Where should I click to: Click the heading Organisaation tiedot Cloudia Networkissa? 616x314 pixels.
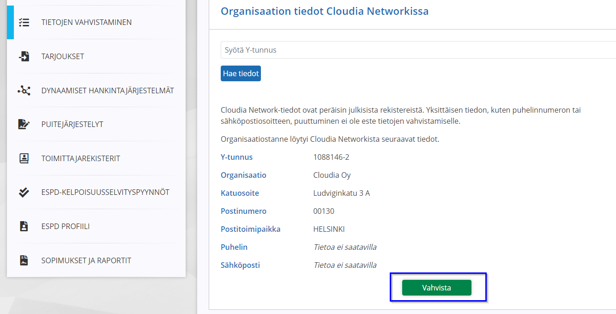[x=325, y=11]
